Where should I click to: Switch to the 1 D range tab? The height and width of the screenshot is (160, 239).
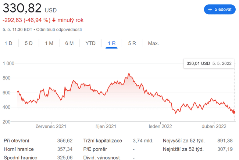[8, 43]
